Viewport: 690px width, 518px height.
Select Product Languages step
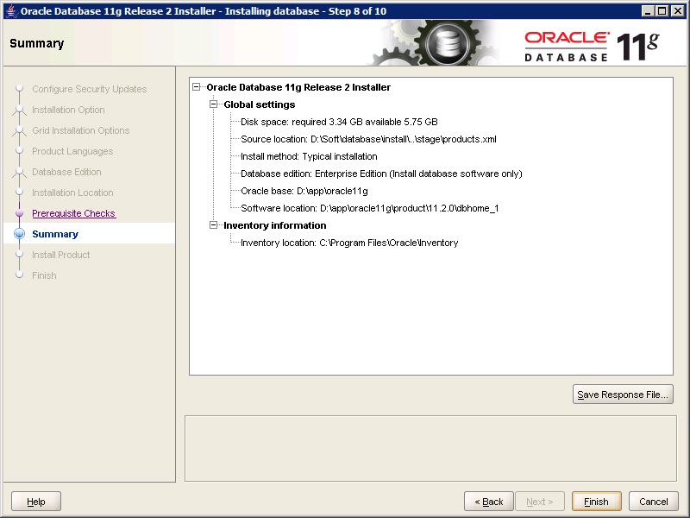[x=72, y=151]
